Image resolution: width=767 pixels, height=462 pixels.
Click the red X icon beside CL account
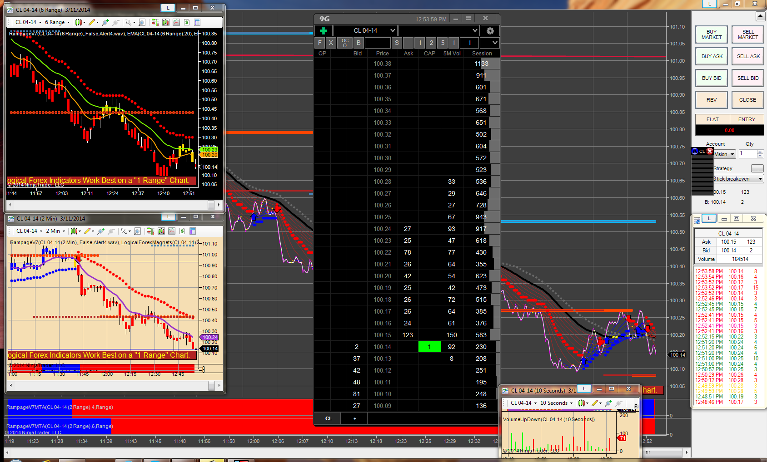(710, 151)
